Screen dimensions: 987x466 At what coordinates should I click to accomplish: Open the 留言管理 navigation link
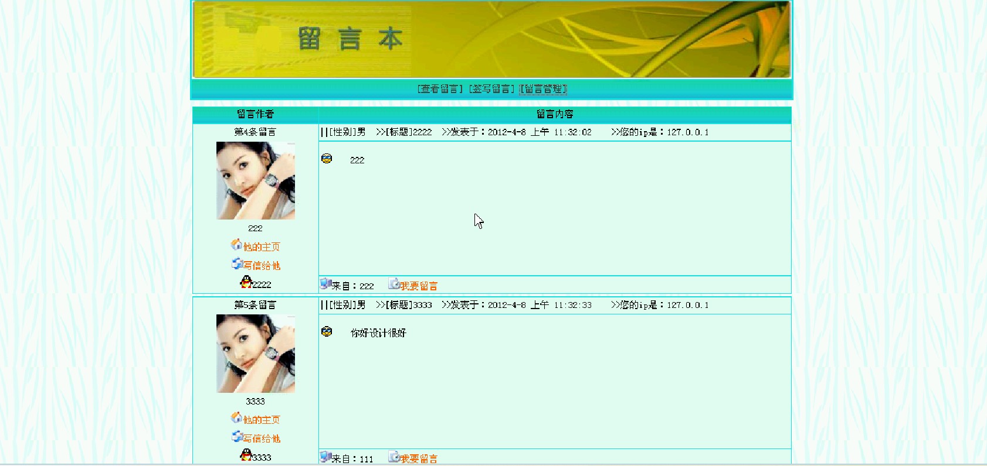pos(543,89)
